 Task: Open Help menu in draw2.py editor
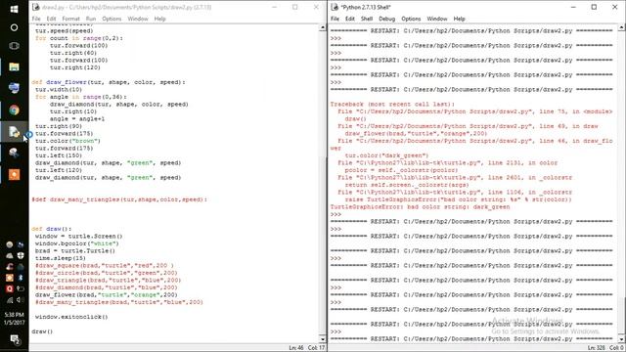pyautogui.click(x=159, y=19)
